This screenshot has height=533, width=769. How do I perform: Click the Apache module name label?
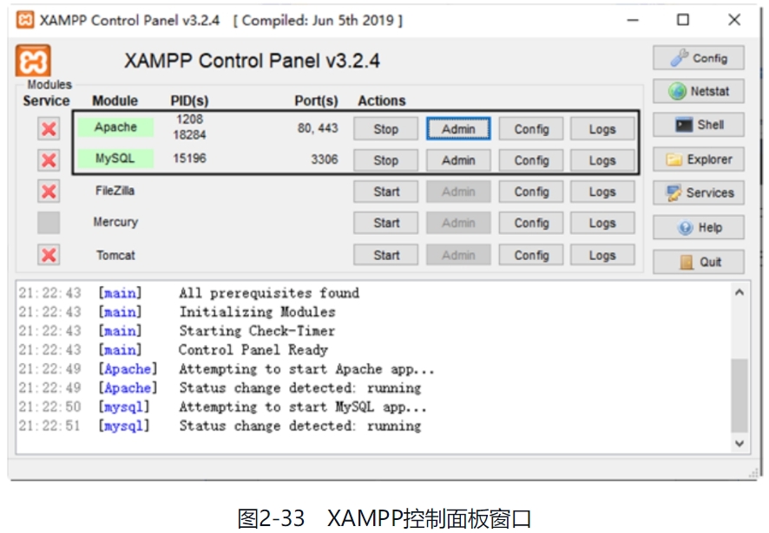coord(115,127)
